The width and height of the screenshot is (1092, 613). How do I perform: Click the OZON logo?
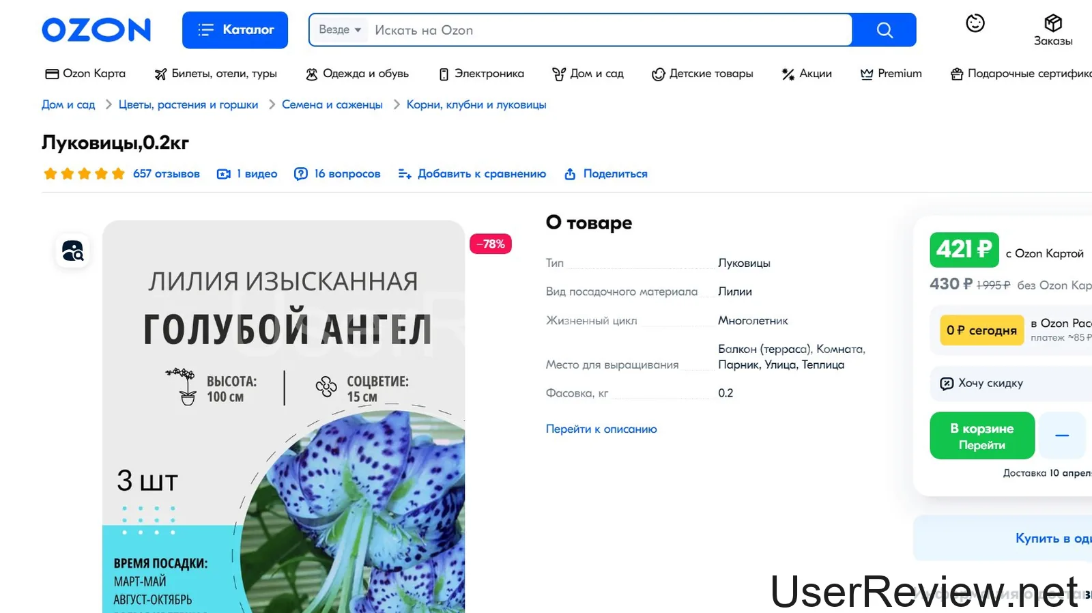click(x=96, y=30)
